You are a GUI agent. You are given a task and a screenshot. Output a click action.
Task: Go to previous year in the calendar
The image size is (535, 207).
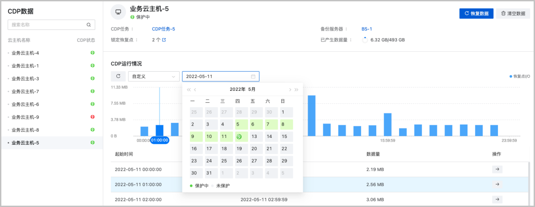tap(189, 89)
